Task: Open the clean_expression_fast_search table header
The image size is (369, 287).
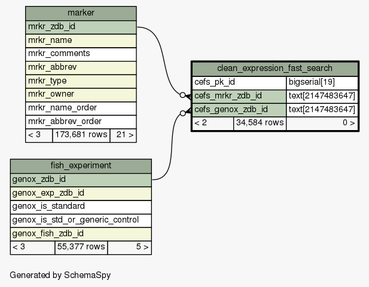Action: tap(275, 68)
